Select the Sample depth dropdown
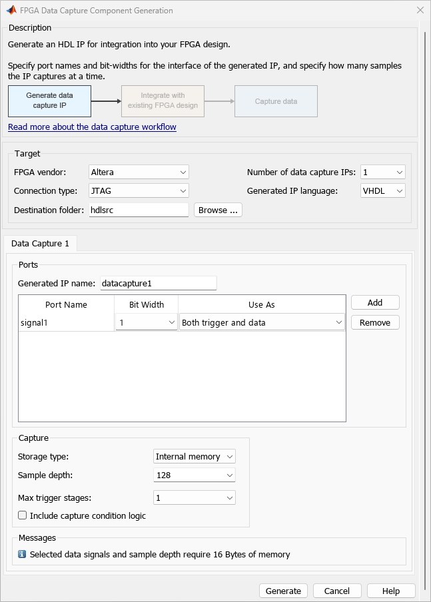Viewport: 431px width, 602px height. pos(194,475)
